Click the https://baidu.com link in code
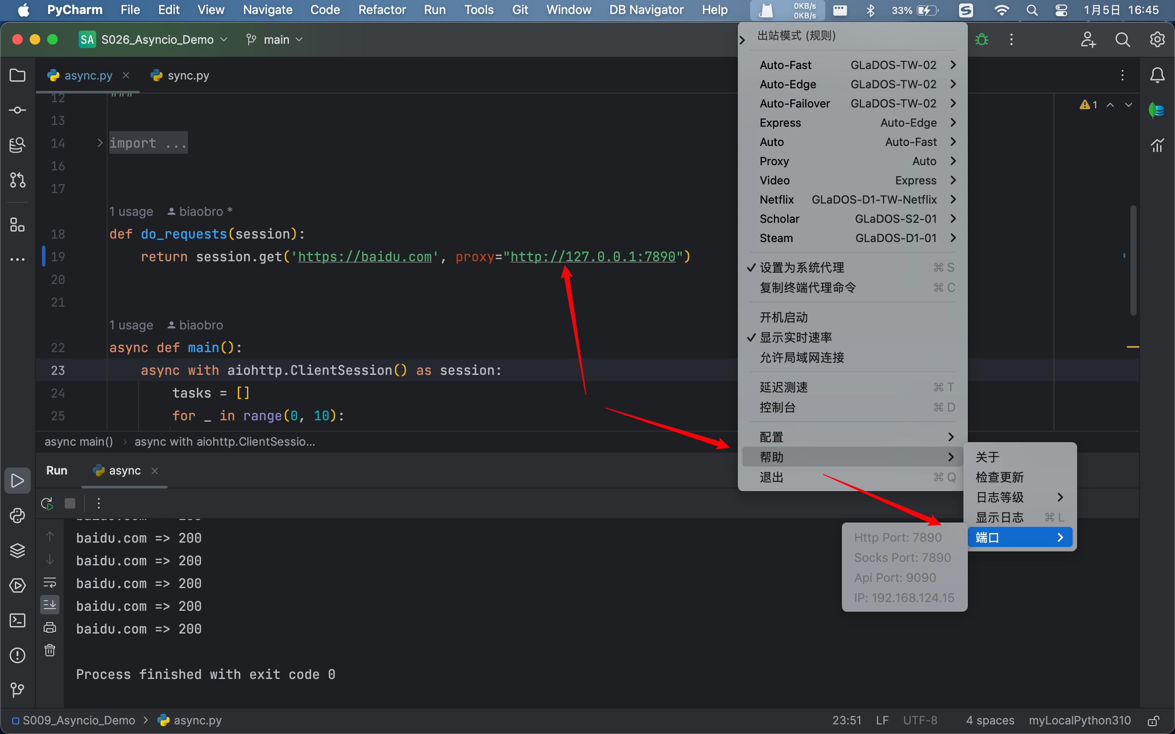The image size is (1175, 734). (x=365, y=256)
